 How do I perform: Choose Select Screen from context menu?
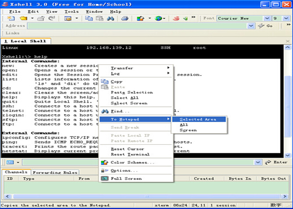(x=136, y=103)
